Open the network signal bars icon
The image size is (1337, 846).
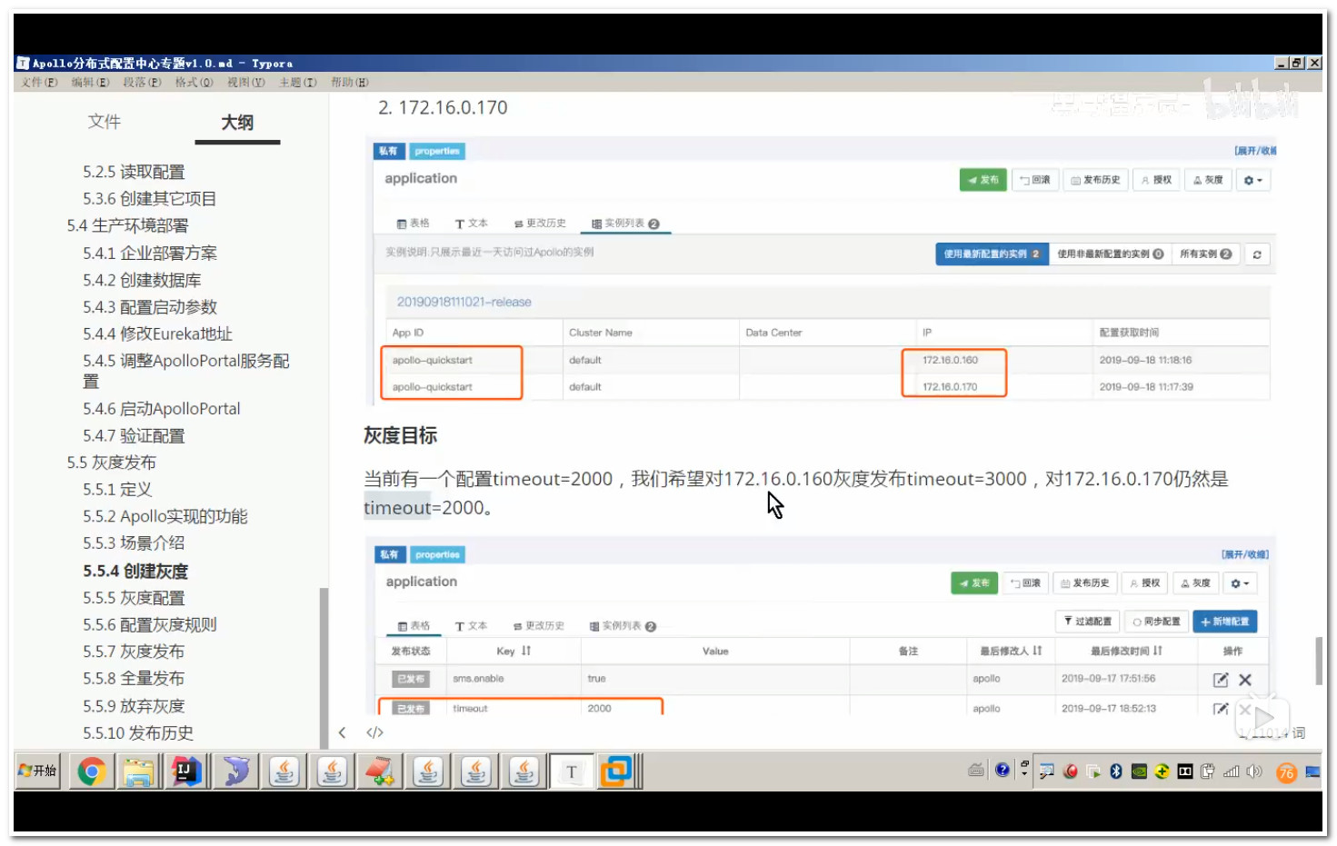1232,771
